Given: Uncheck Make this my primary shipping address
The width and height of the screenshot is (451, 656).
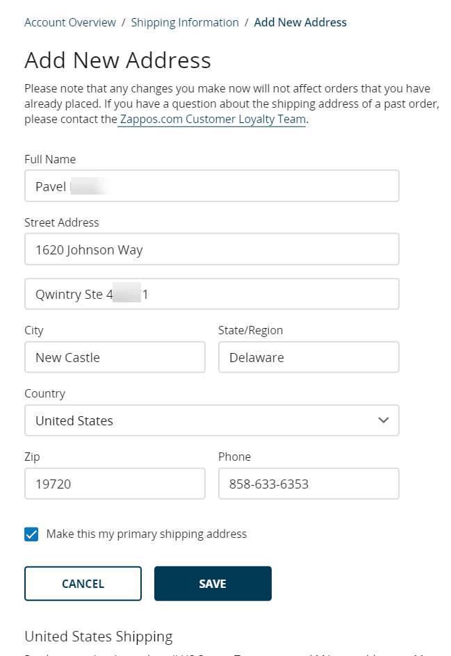Looking at the screenshot, I should click(31, 534).
